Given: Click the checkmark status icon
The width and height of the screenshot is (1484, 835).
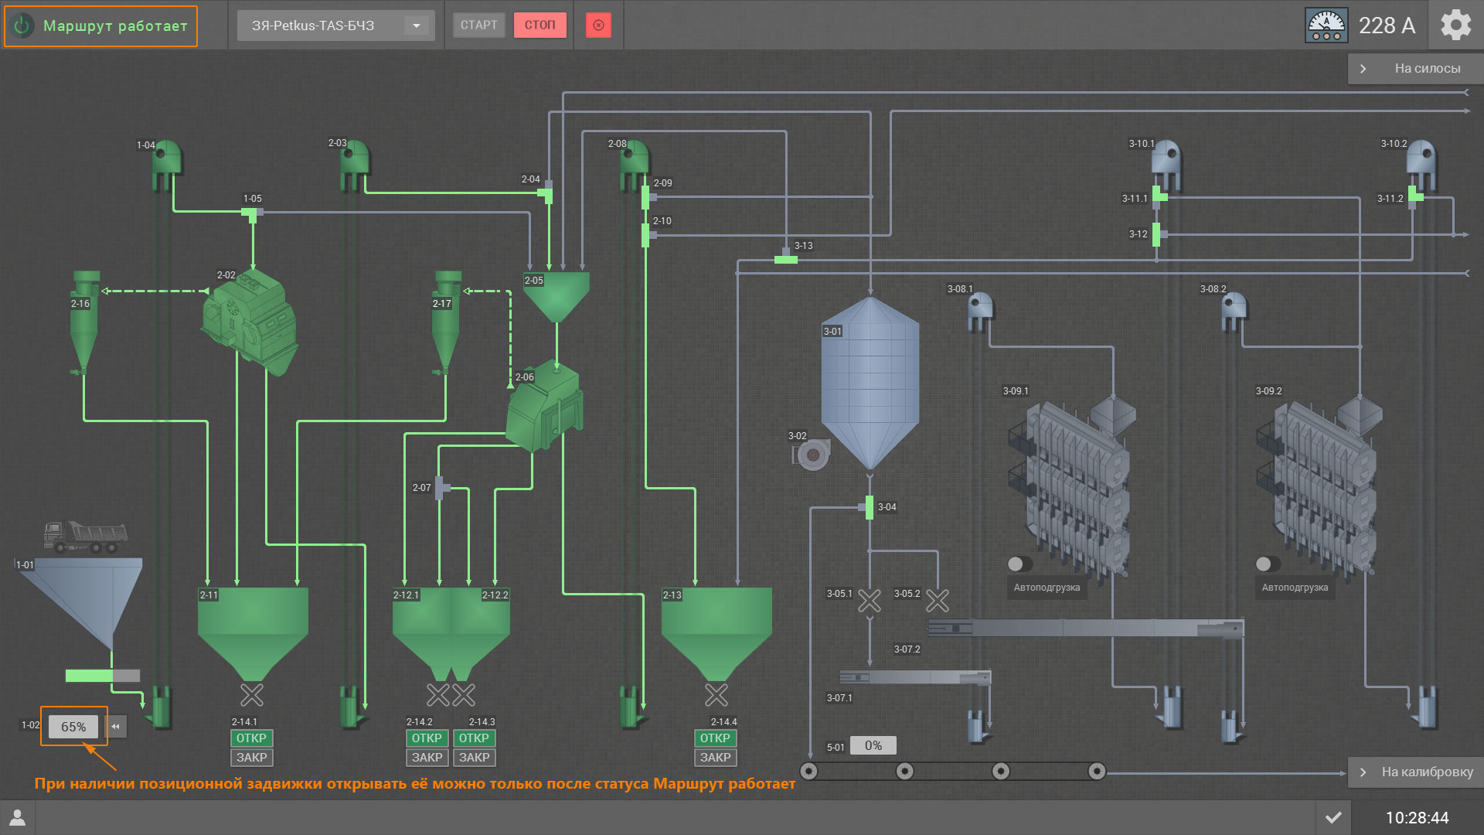Looking at the screenshot, I should coord(1333,817).
